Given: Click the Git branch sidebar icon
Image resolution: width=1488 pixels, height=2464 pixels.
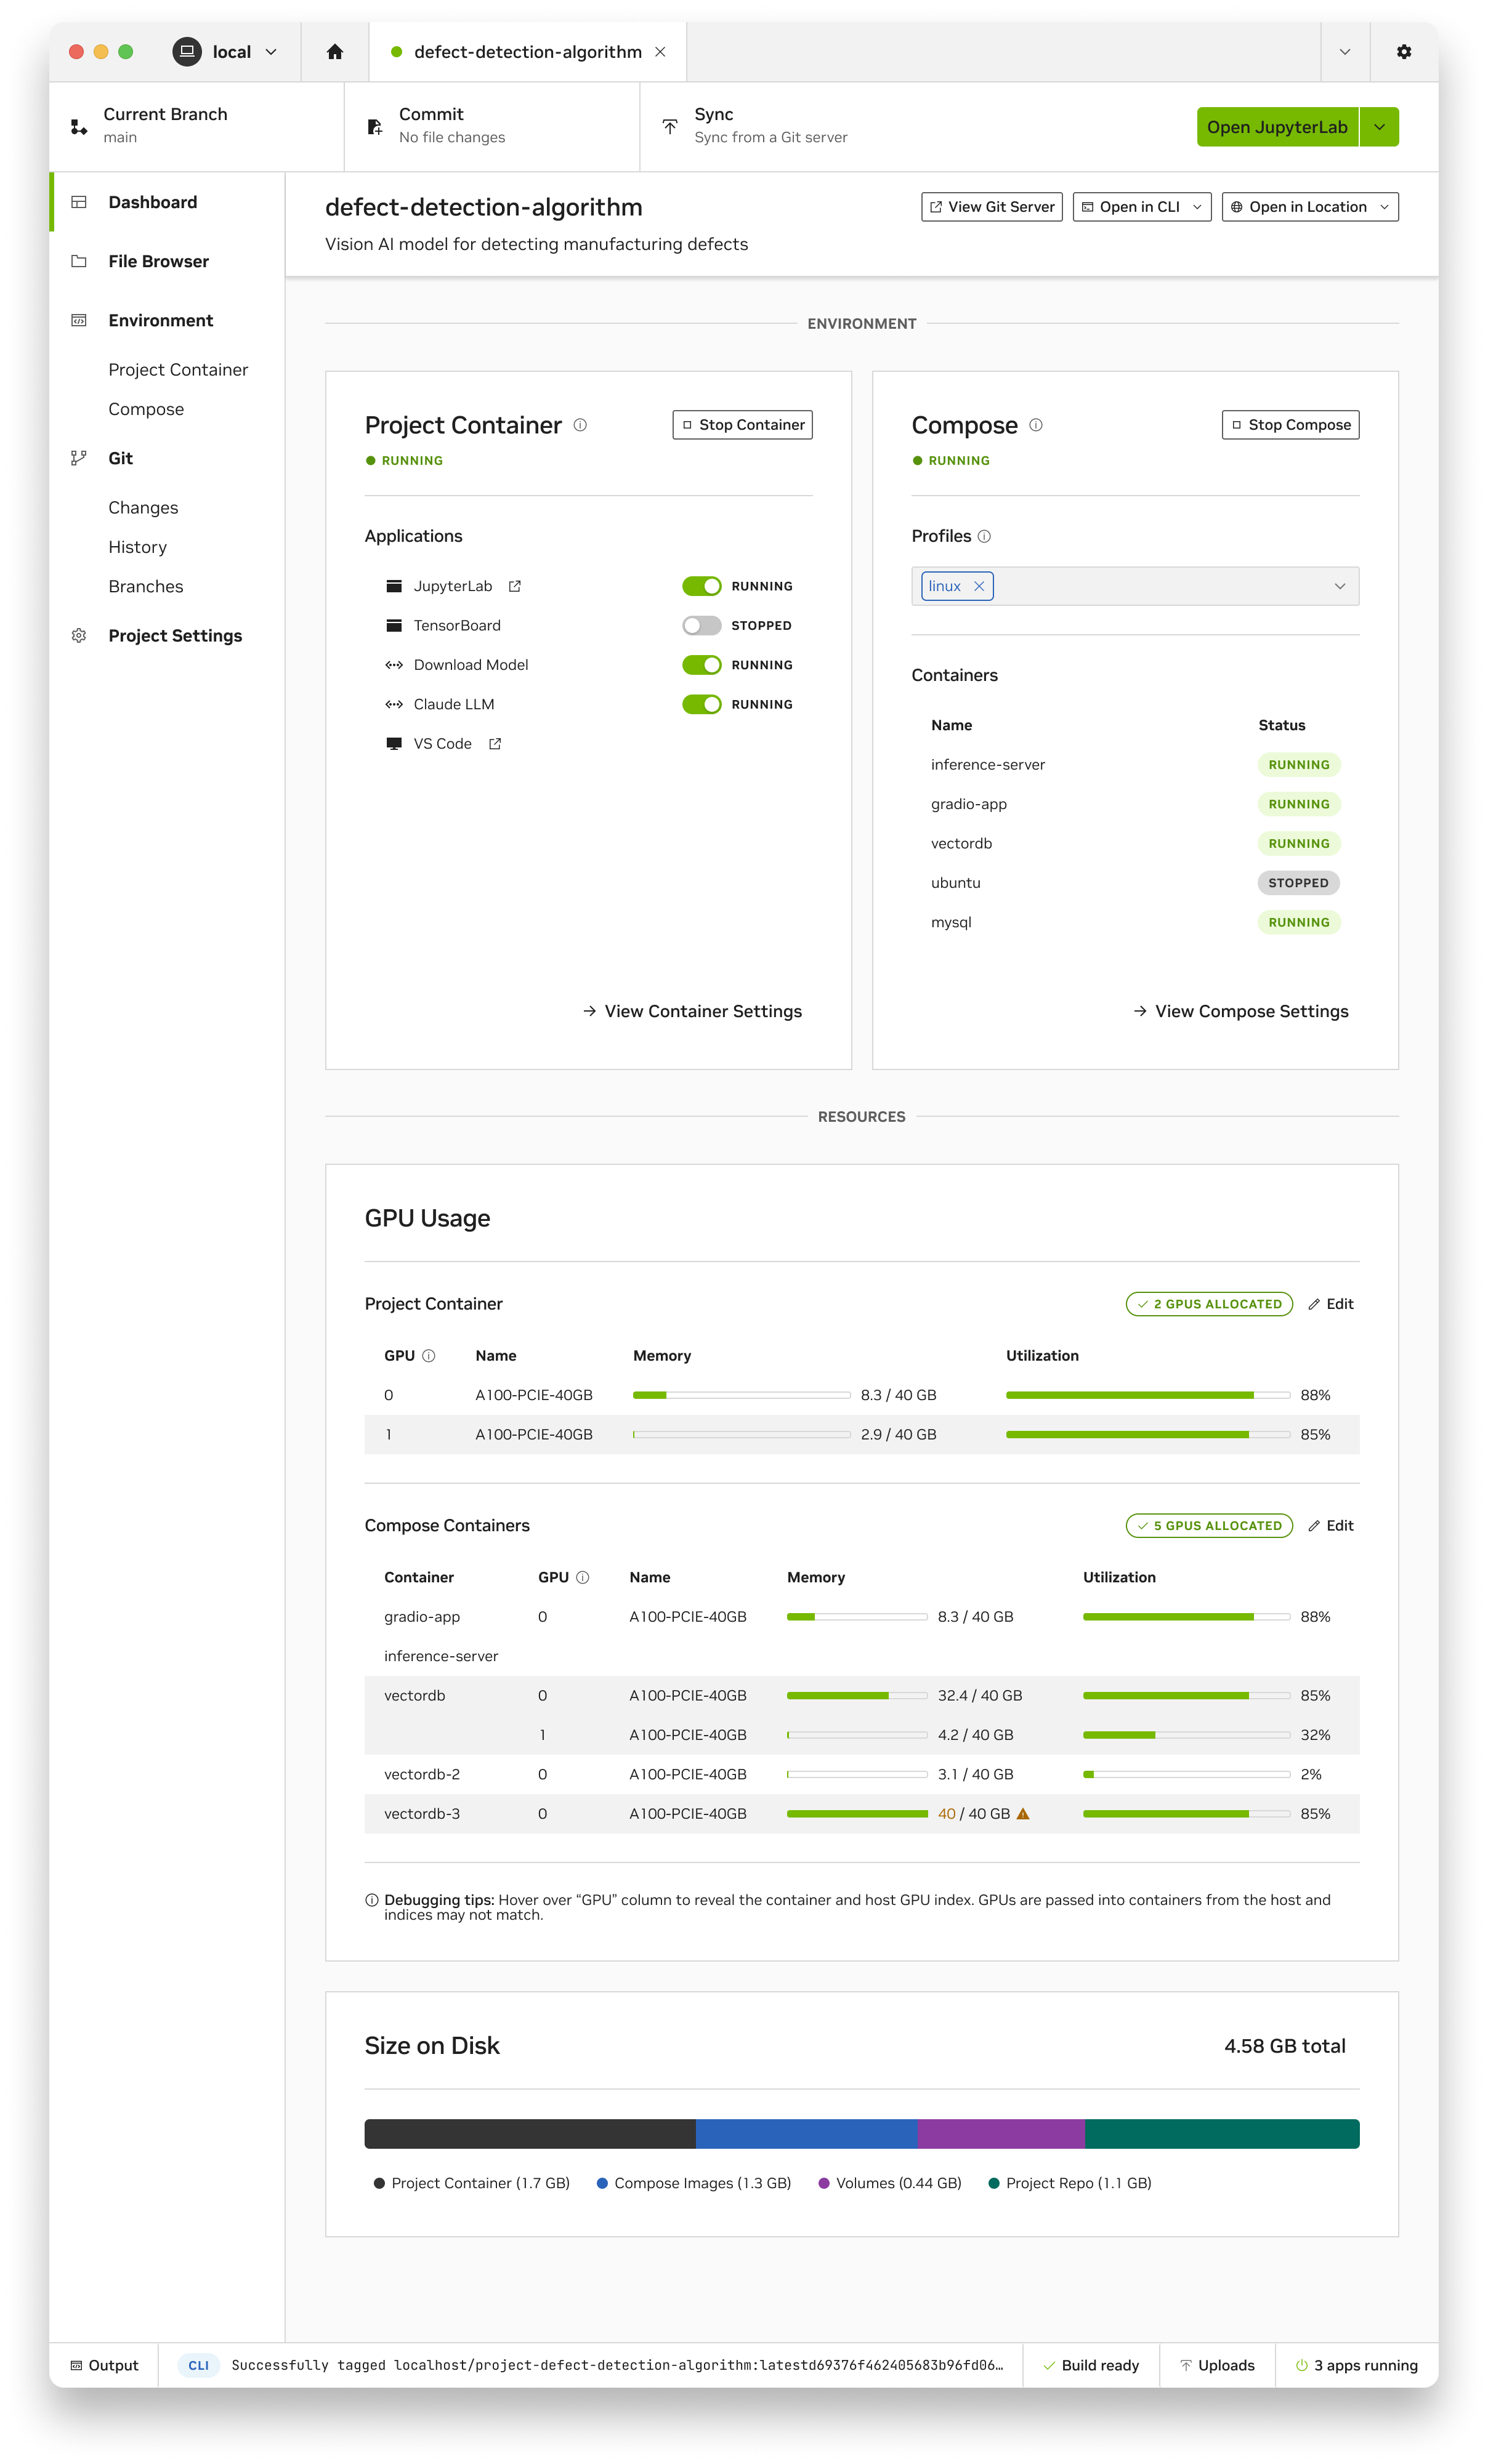Looking at the screenshot, I should tap(79, 458).
